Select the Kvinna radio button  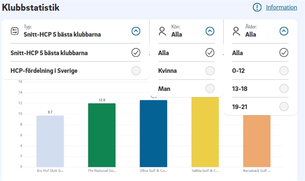click(210, 71)
